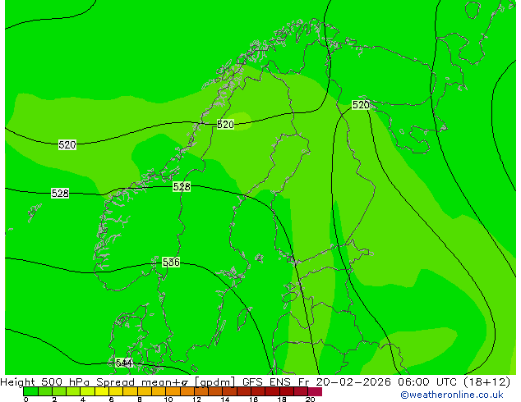The height and width of the screenshot is (402, 521).
Task: Select the crimson legend swatch above 20
Action: tap(315, 391)
